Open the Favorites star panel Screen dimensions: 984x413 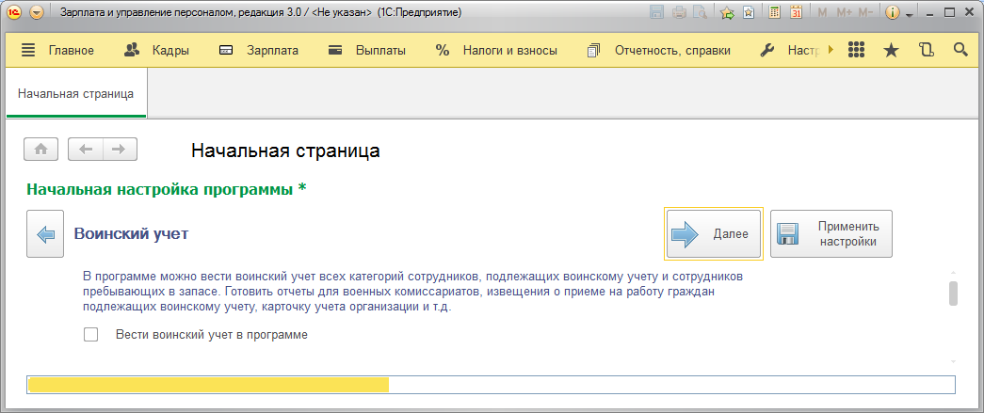pyautogui.click(x=891, y=51)
